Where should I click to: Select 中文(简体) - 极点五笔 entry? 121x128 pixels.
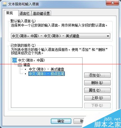47,74
